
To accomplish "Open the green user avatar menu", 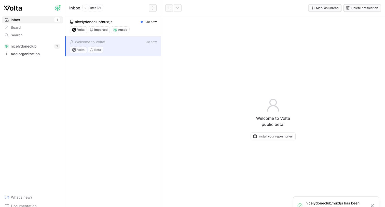I will [x=58, y=8].
